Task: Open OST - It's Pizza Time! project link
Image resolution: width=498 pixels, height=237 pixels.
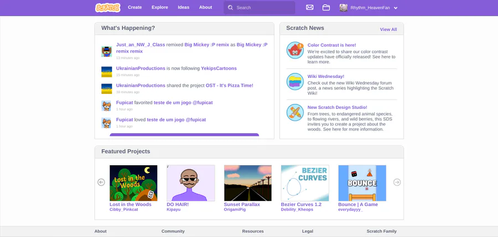Action: pyautogui.click(x=230, y=85)
